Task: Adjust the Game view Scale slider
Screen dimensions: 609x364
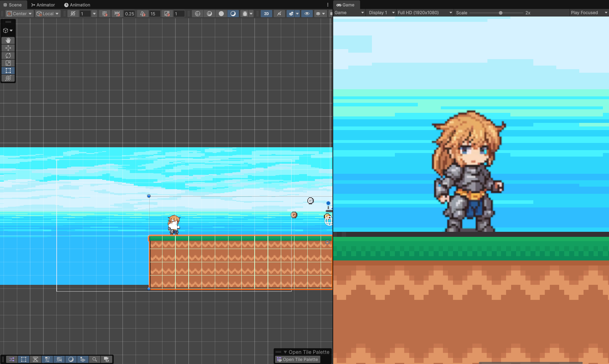Action: click(501, 13)
